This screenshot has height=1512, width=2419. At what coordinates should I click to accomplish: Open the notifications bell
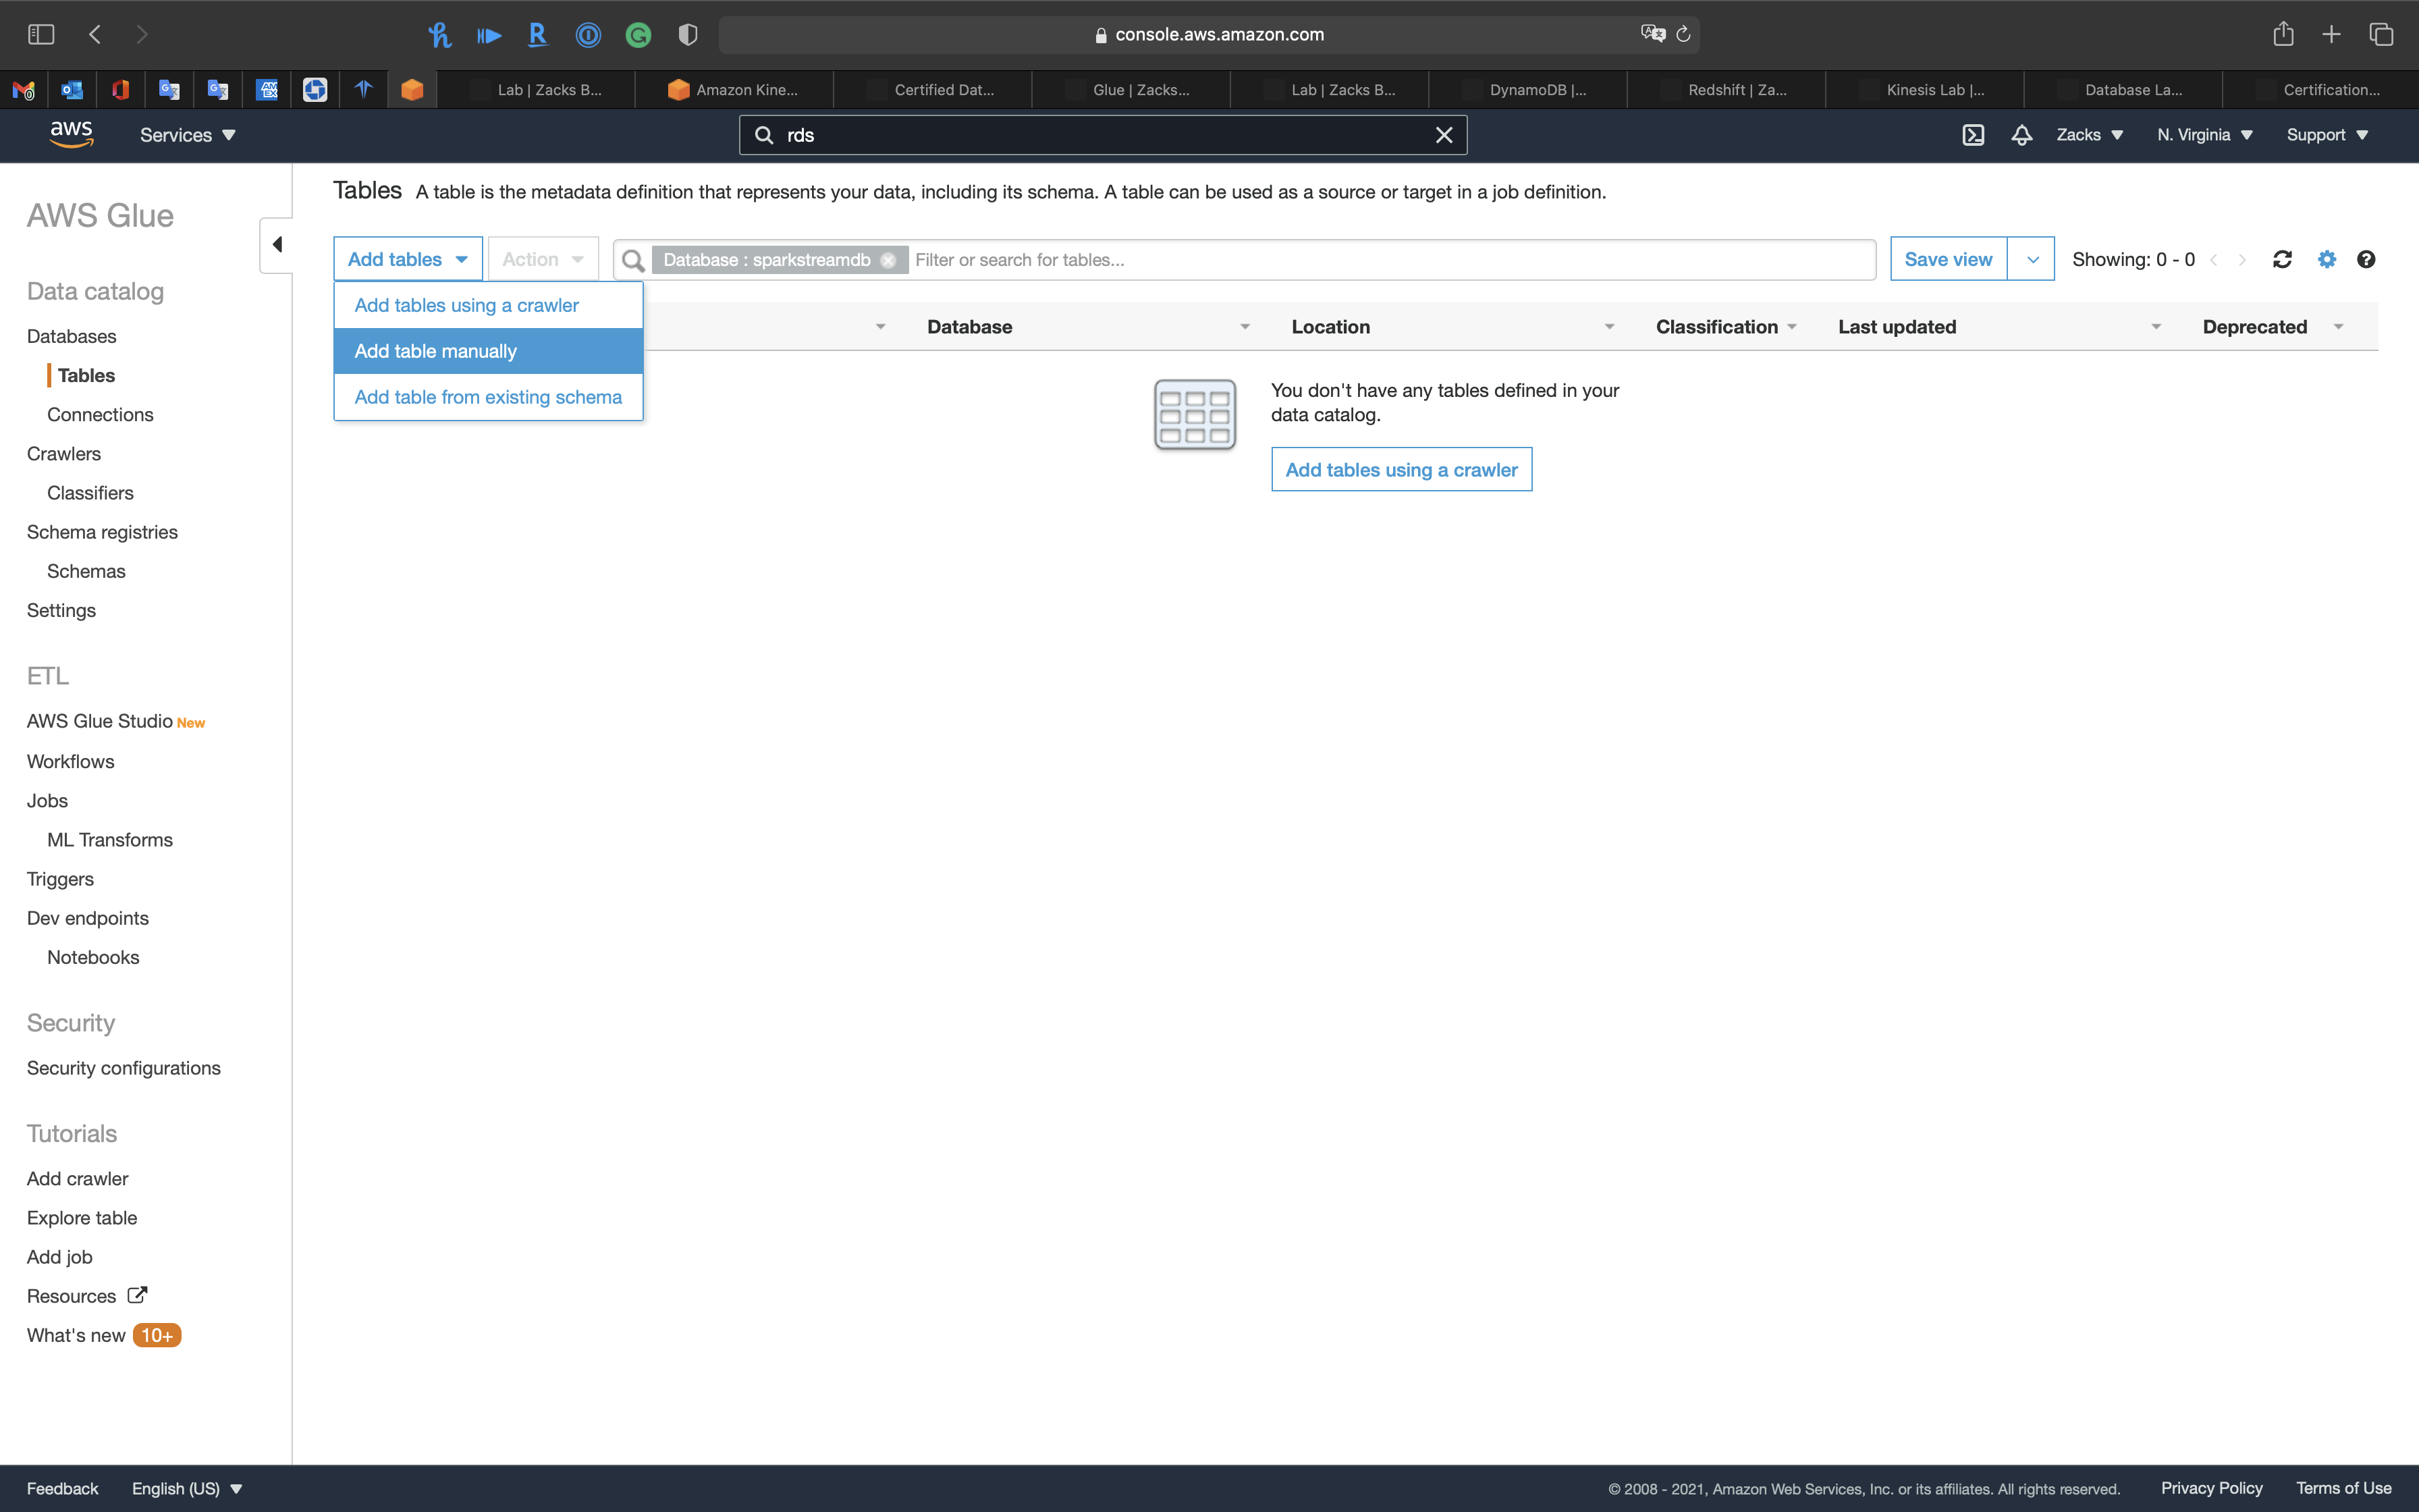point(2021,135)
